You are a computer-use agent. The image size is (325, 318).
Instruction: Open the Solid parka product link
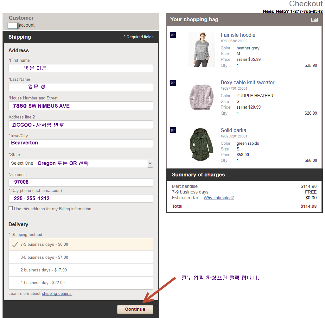tap(233, 130)
